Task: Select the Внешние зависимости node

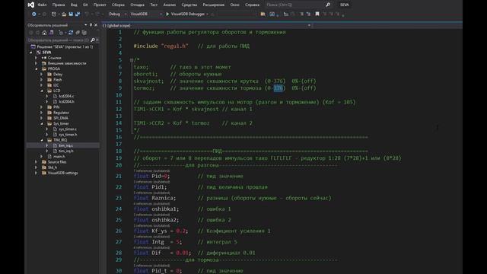Action: (67, 63)
